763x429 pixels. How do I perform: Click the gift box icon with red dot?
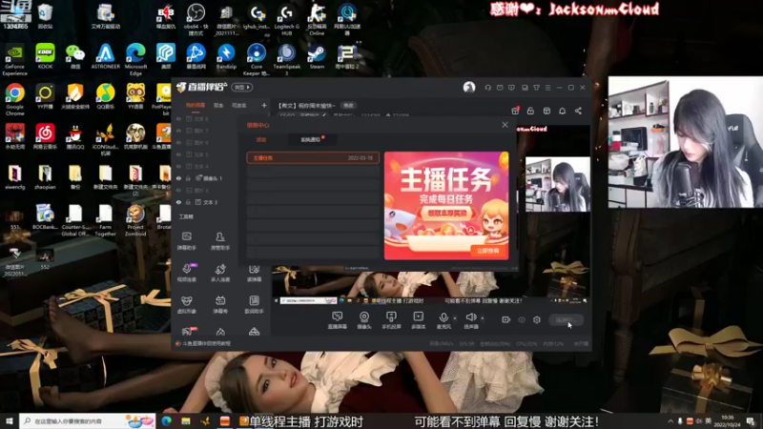point(515,111)
